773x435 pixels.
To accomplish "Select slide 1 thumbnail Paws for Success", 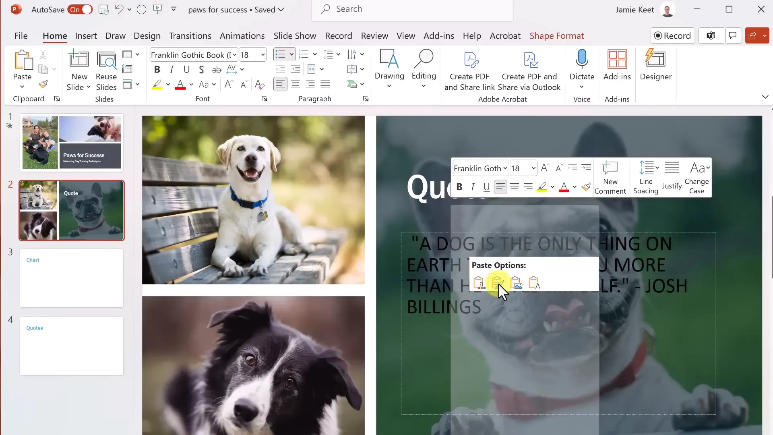I will point(72,143).
